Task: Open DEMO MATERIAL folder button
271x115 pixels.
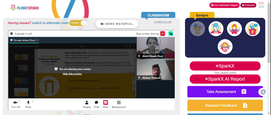Action: [x=117, y=24]
